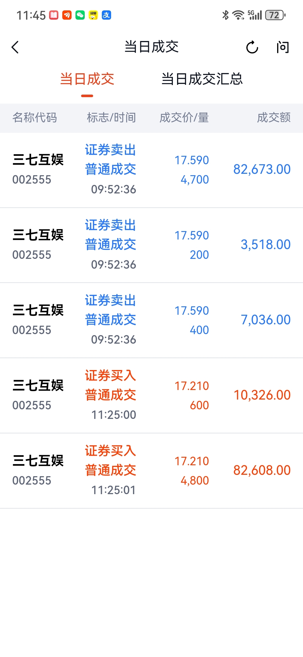This screenshot has width=303, height=657.
Task: Open the 3,518.00 sell trade row
Action: coord(151,245)
